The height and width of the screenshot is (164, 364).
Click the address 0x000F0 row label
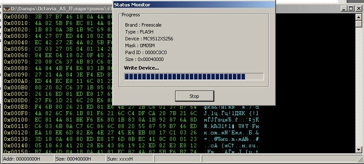click(x=17, y=113)
